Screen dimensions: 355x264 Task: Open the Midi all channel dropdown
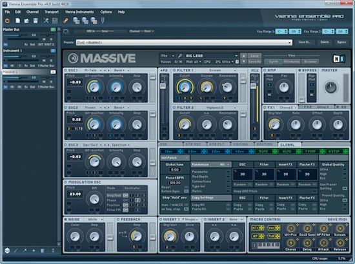point(194,61)
